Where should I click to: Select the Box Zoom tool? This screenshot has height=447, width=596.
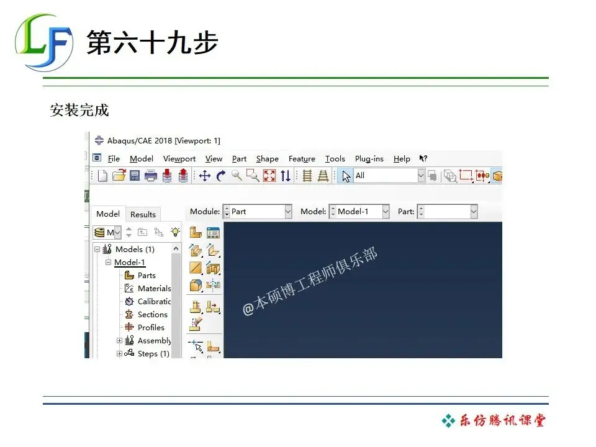click(253, 176)
